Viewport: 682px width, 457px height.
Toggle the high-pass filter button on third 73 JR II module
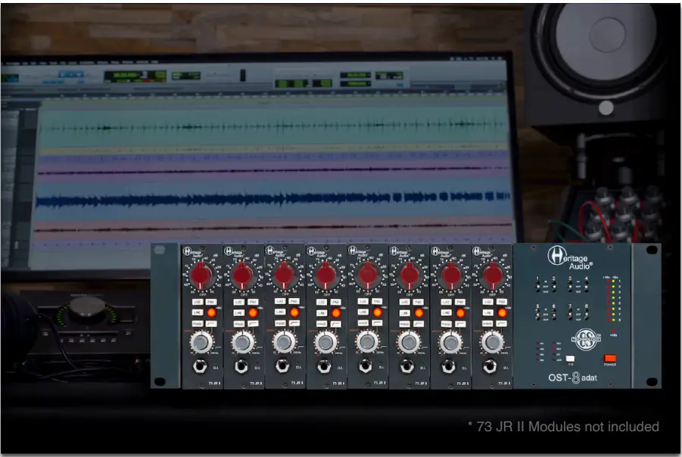(294, 324)
